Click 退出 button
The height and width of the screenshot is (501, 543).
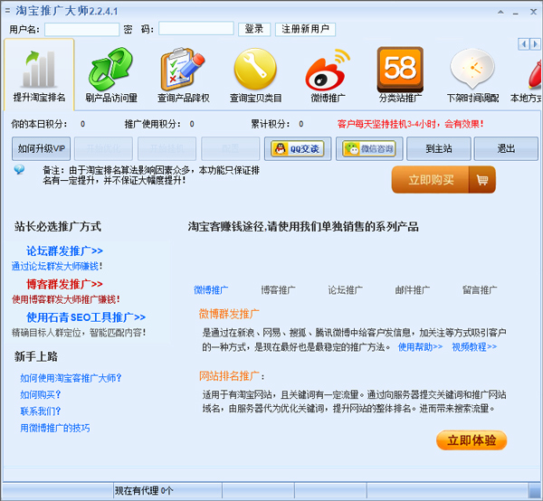pyautogui.click(x=506, y=149)
